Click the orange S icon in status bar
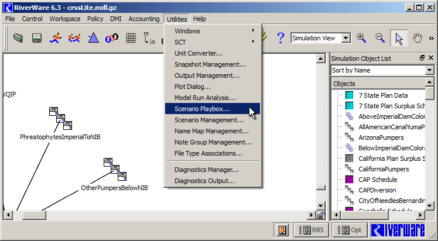 (x=283, y=230)
